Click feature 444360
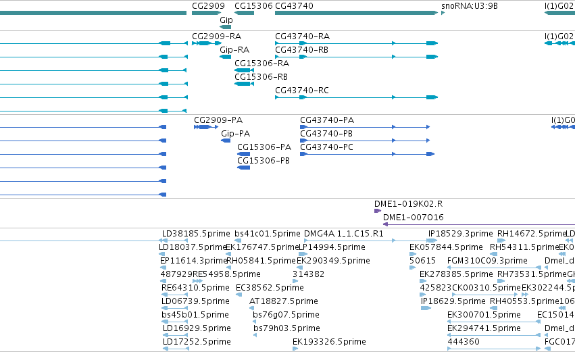Screen dimensions: 575x352 [x=463, y=343]
